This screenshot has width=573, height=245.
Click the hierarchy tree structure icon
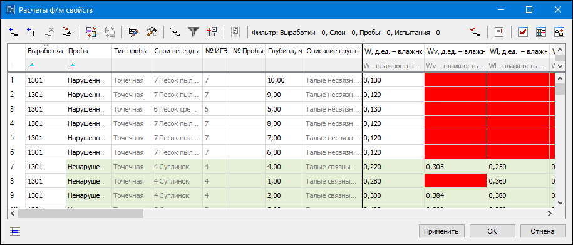tap(175, 32)
